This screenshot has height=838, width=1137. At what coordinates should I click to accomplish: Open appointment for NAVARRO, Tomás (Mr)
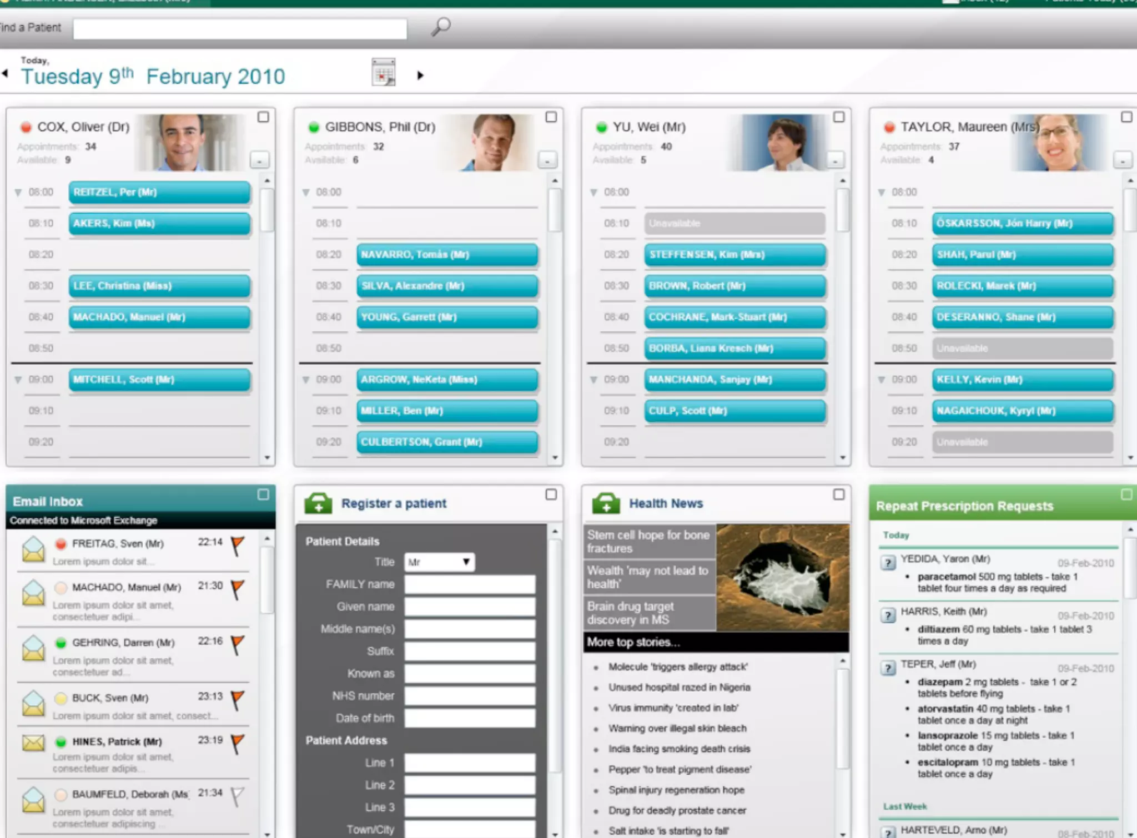(446, 255)
